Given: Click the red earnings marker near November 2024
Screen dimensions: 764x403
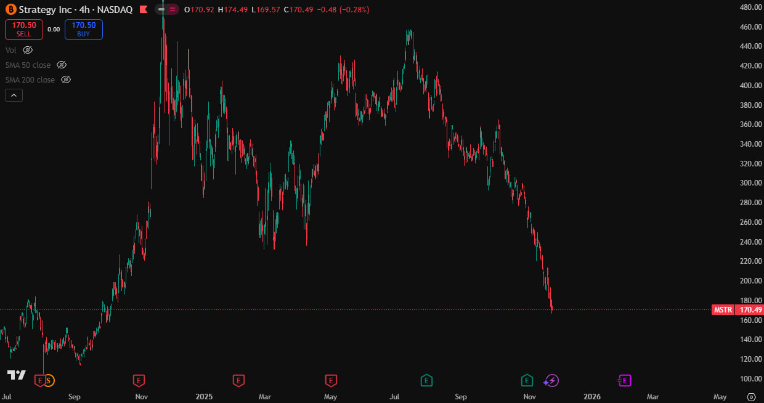Looking at the screenshot, I should pyautogui.click(x=139, y=381).
